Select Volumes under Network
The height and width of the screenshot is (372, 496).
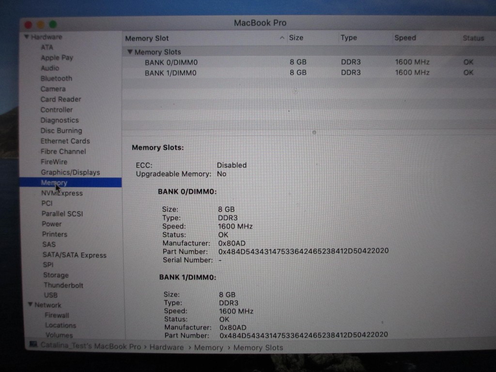point(59,335)
